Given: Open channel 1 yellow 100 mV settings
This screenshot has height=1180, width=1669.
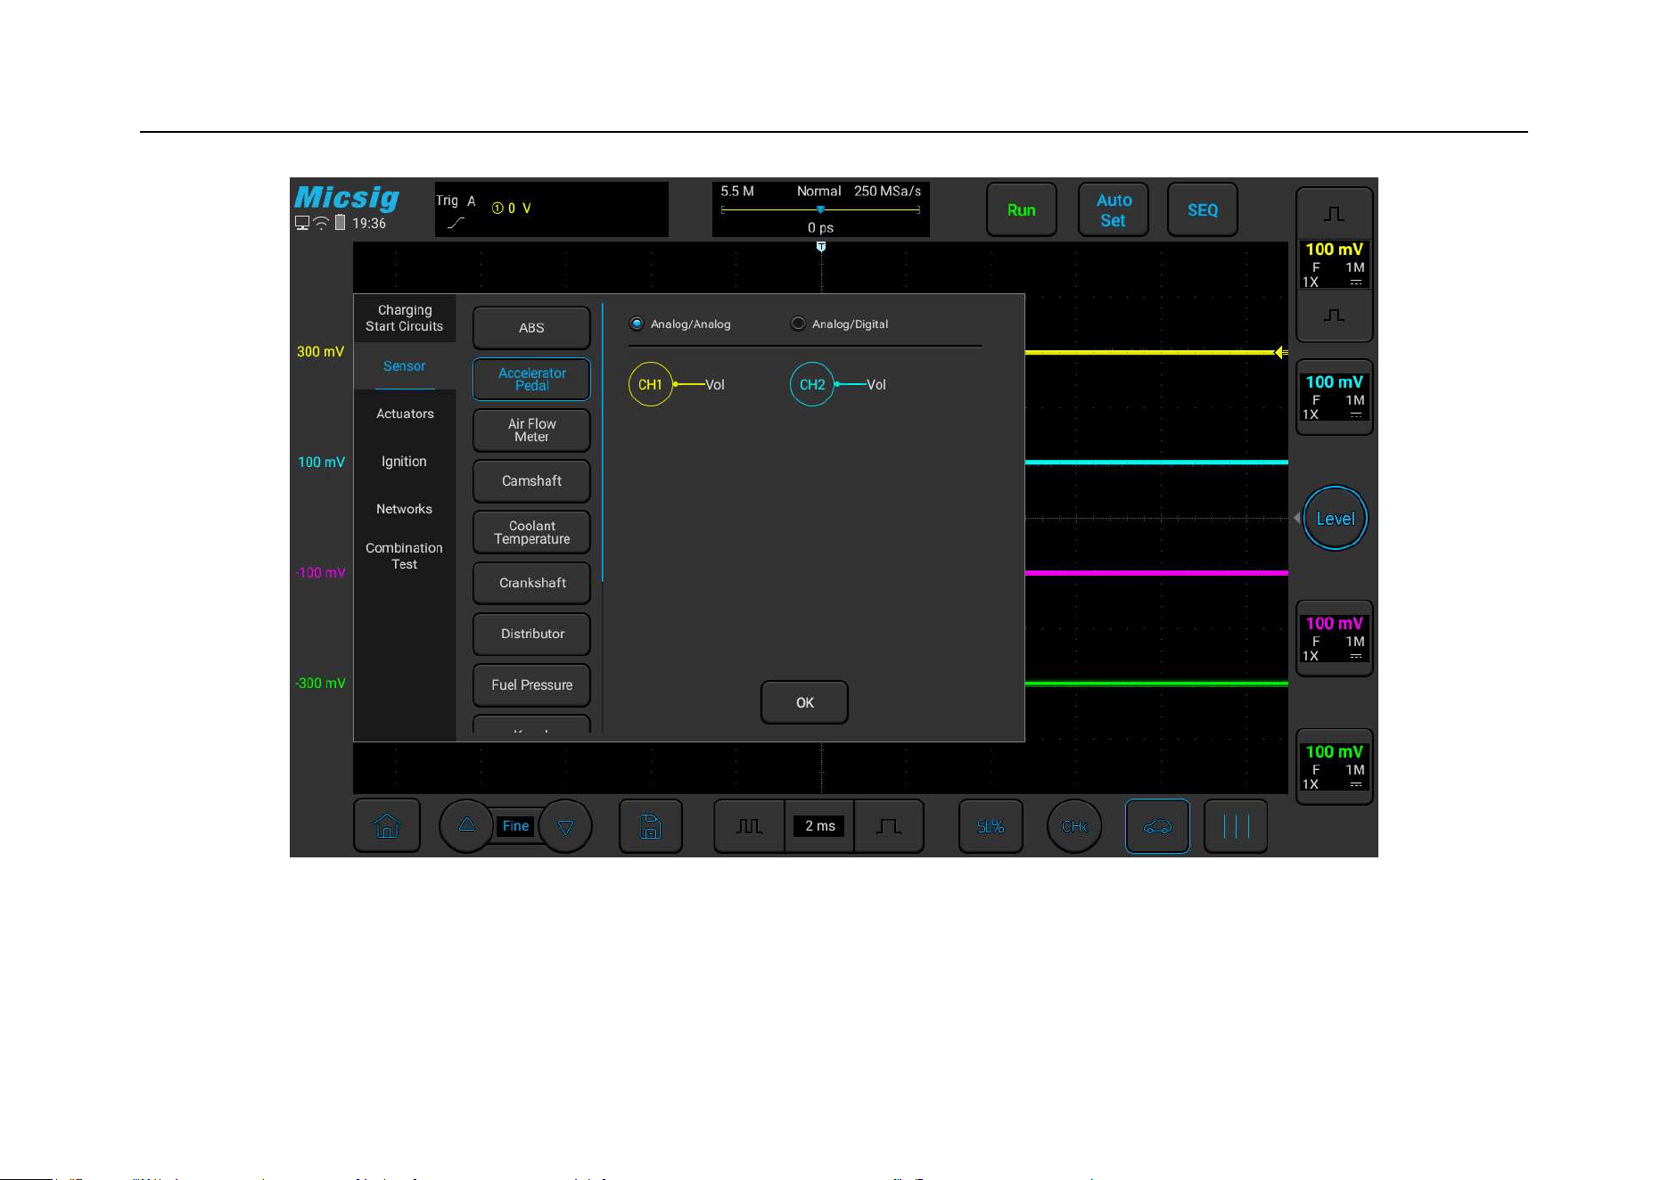Looking at the screenshot, I should (1334, 265).
